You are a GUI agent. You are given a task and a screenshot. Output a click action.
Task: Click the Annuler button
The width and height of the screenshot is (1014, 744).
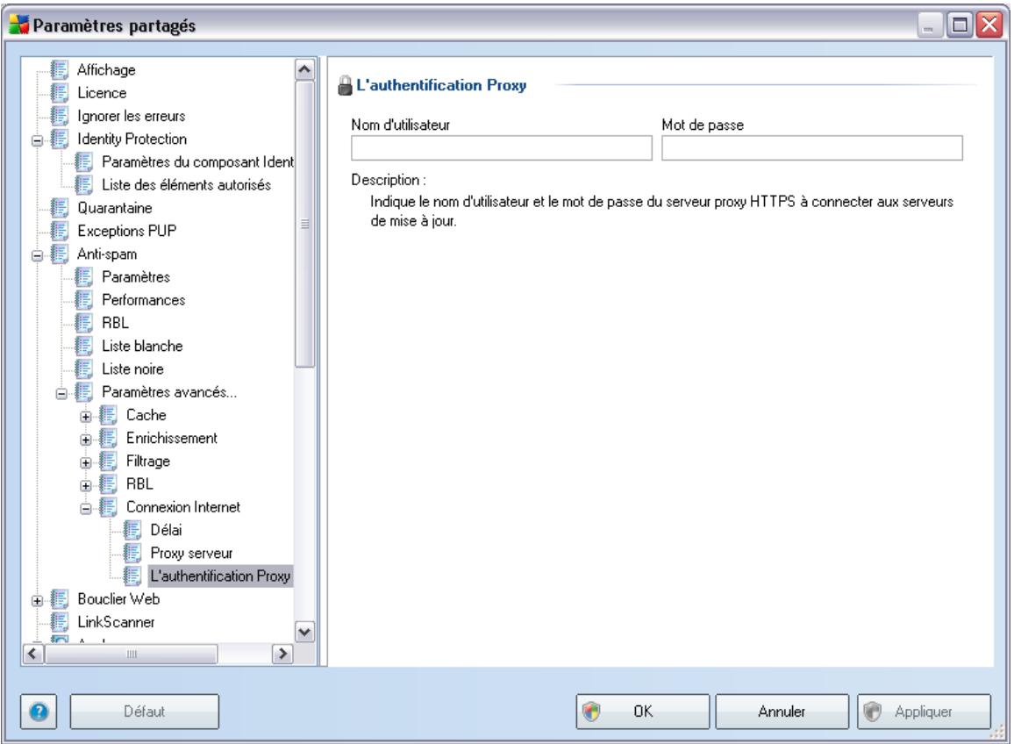[782, 712]
